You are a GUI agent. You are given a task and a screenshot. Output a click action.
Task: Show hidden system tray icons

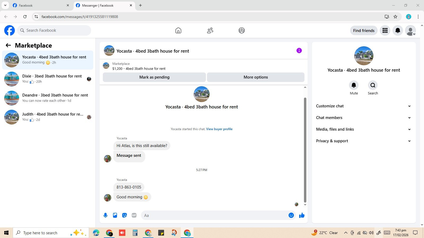click(346, 233)
